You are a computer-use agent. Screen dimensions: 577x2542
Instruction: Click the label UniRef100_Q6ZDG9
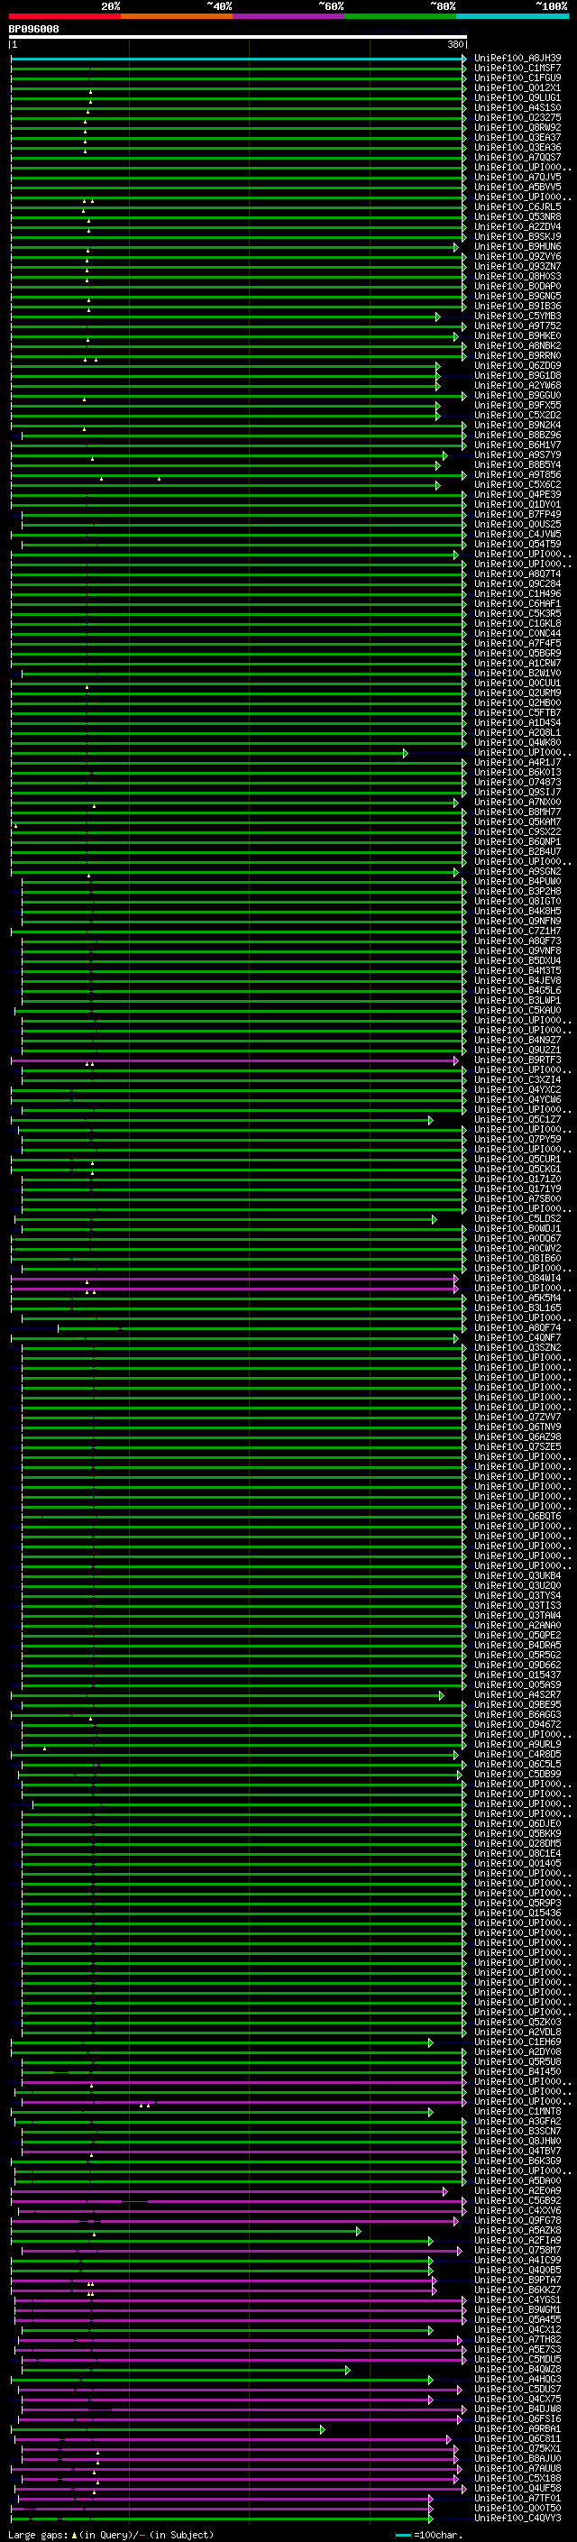pos(517,366)
